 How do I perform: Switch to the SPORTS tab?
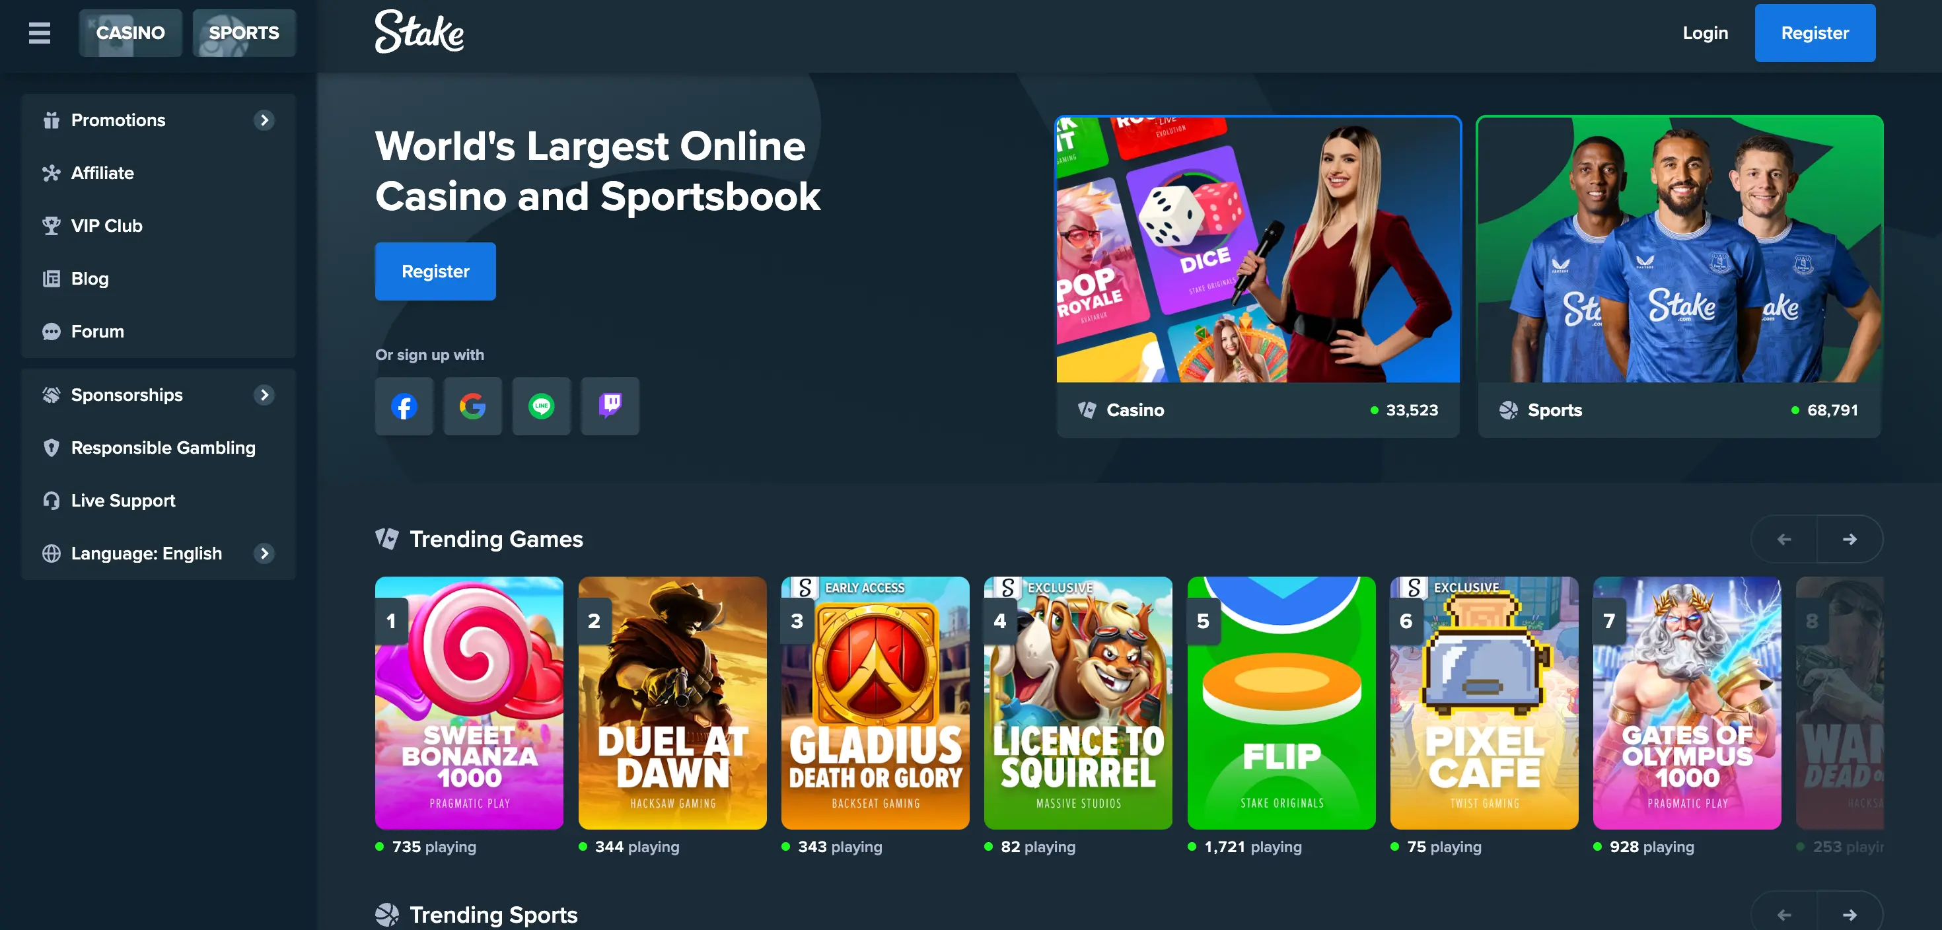pos(244,33)
